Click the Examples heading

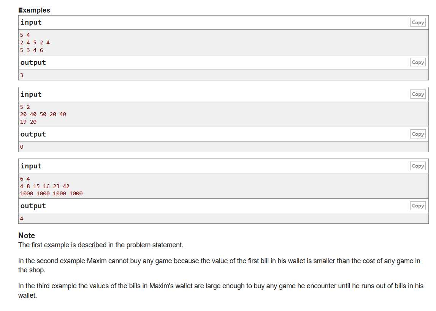tap(34, 10)
